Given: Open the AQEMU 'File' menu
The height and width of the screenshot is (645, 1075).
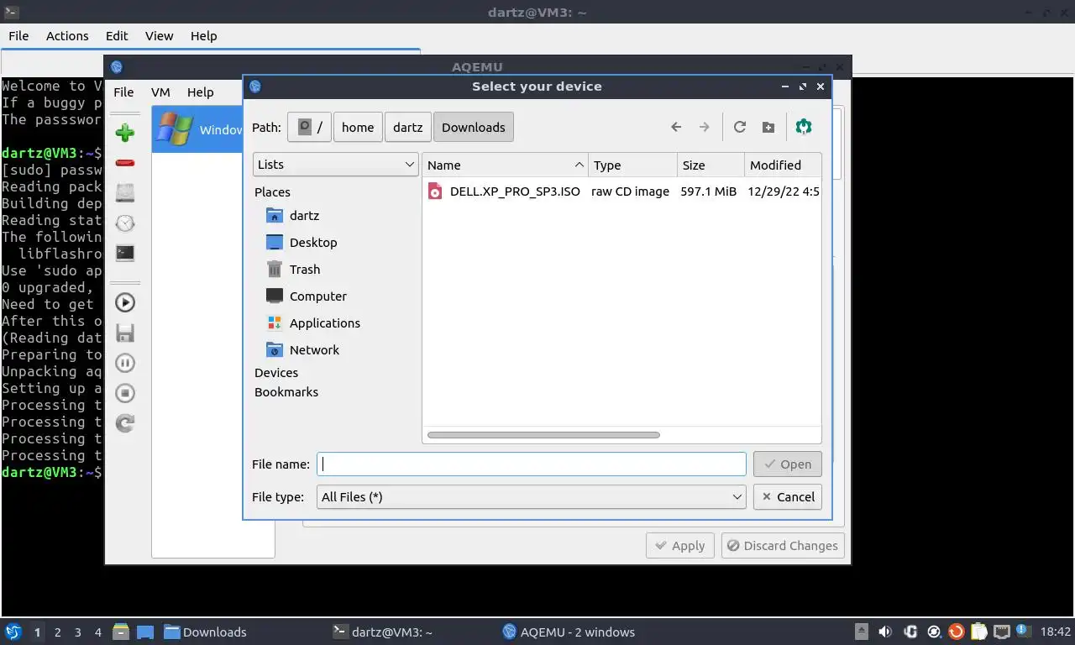Looking at the screenshot, I should (123, 92).
